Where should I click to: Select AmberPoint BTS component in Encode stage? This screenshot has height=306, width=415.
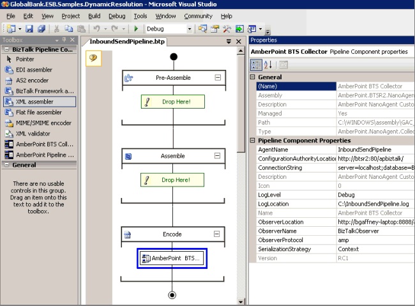coord(172,258)
